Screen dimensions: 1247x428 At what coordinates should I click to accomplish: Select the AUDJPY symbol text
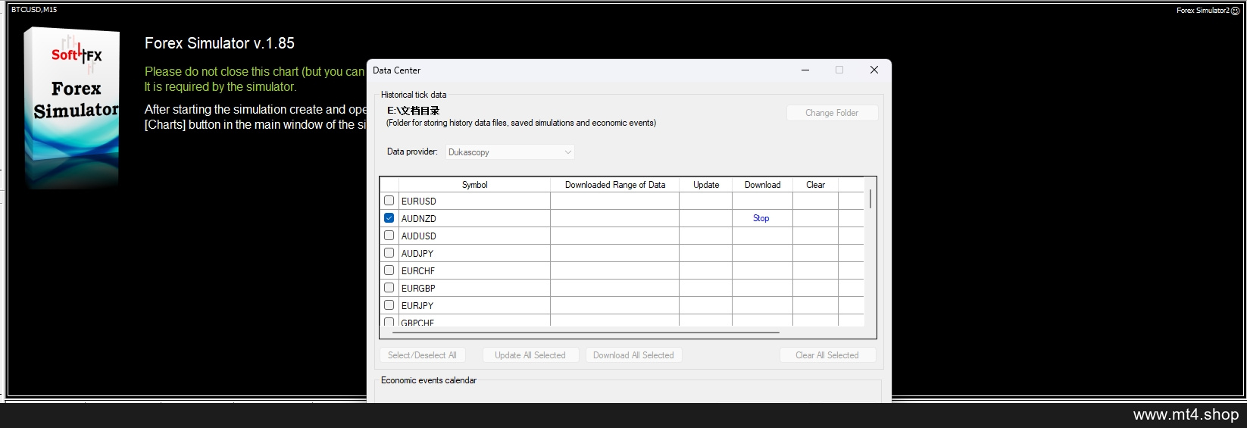coord(417,254)
